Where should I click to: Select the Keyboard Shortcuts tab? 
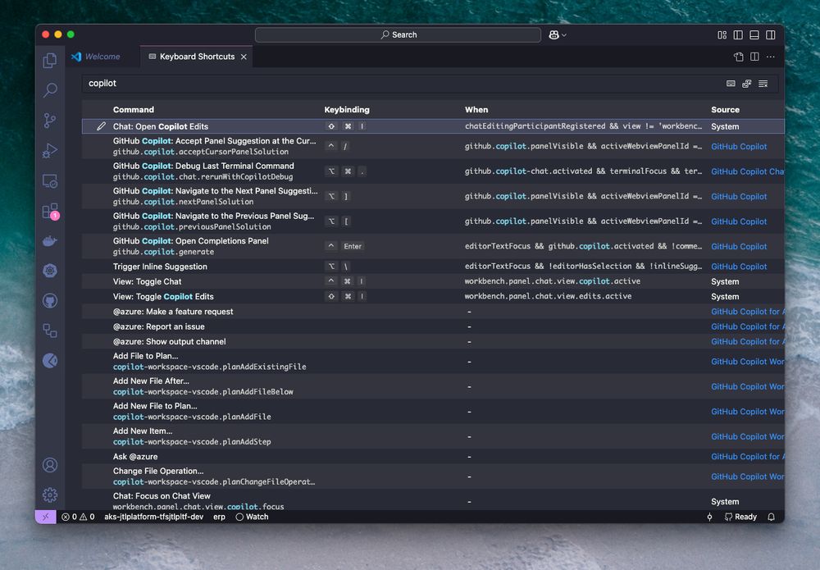(197, 57)
